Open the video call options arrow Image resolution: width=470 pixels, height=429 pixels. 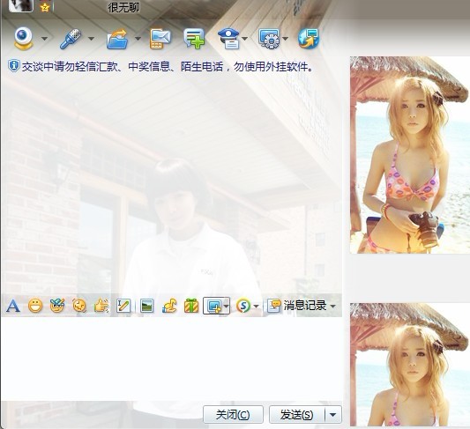pos(45,39)
